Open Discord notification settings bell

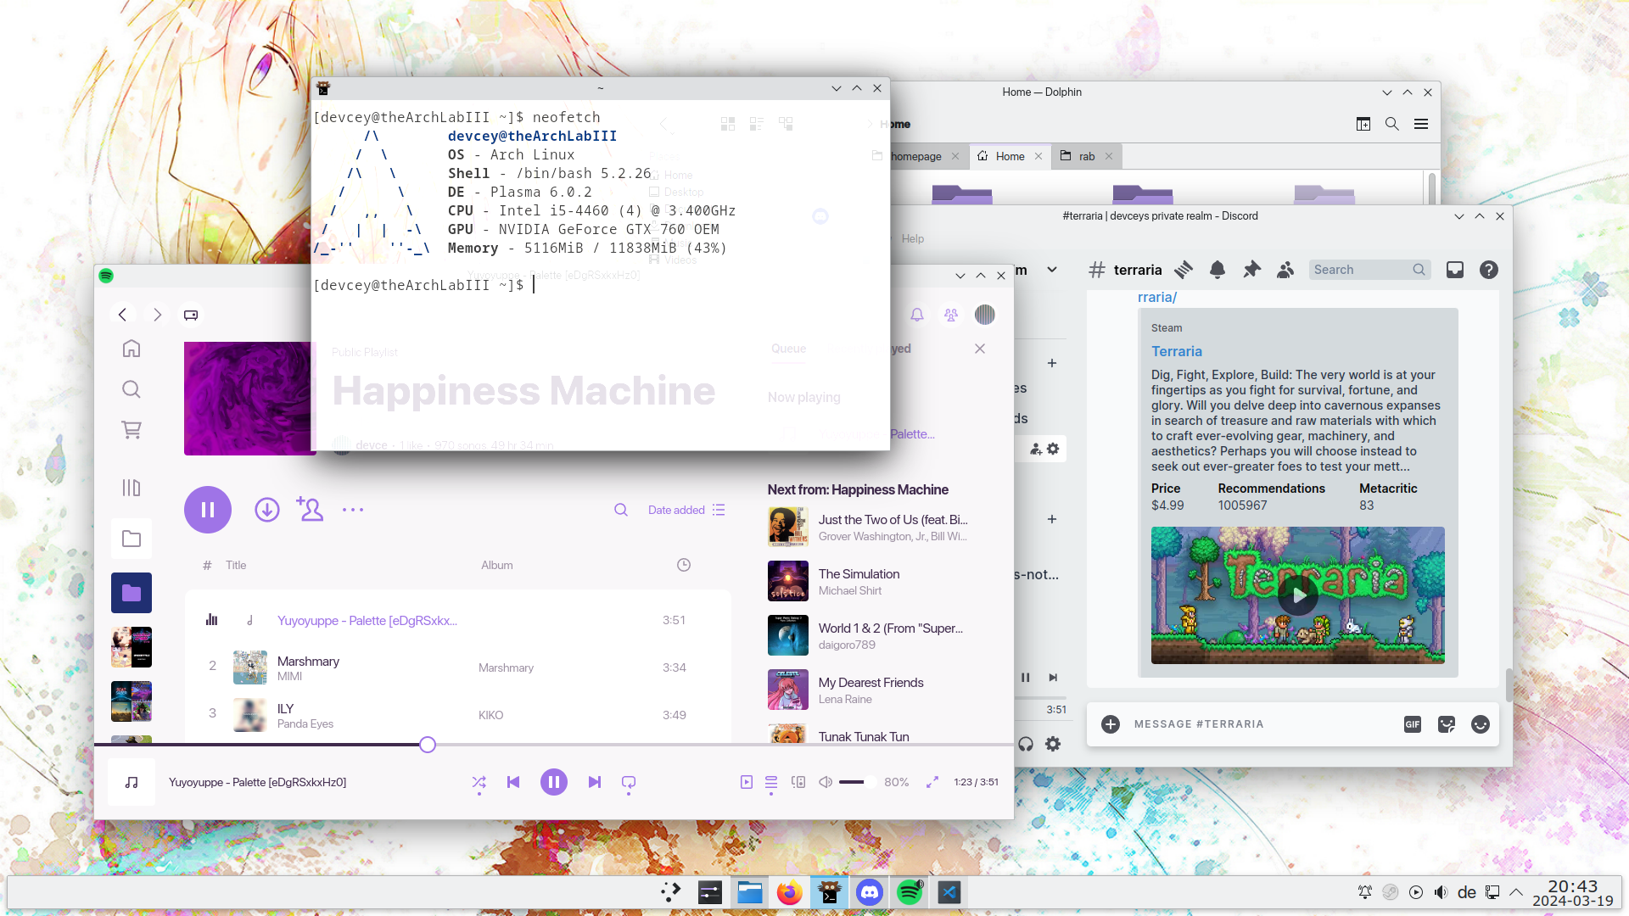coord(1218,270)
